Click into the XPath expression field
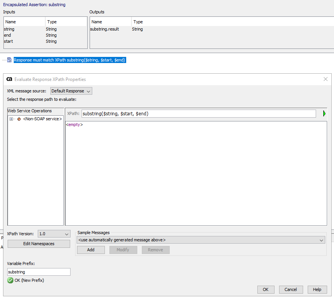The height and width of the screenshot is (299, 334). (199, 114)
